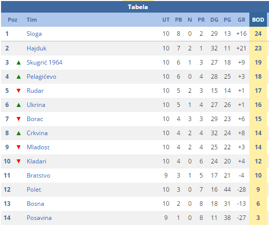Click the green up arrow beside Skugrić 1964

pos(19,63)
